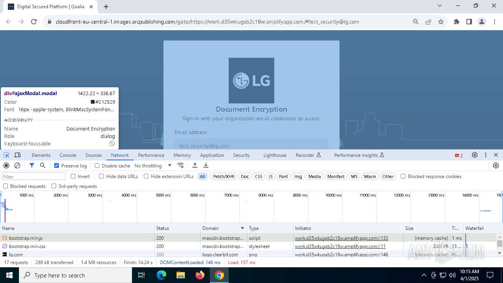Screen dimensions: 503x283
Task: Stop recording the network log
Action: [x=6, y=165]
